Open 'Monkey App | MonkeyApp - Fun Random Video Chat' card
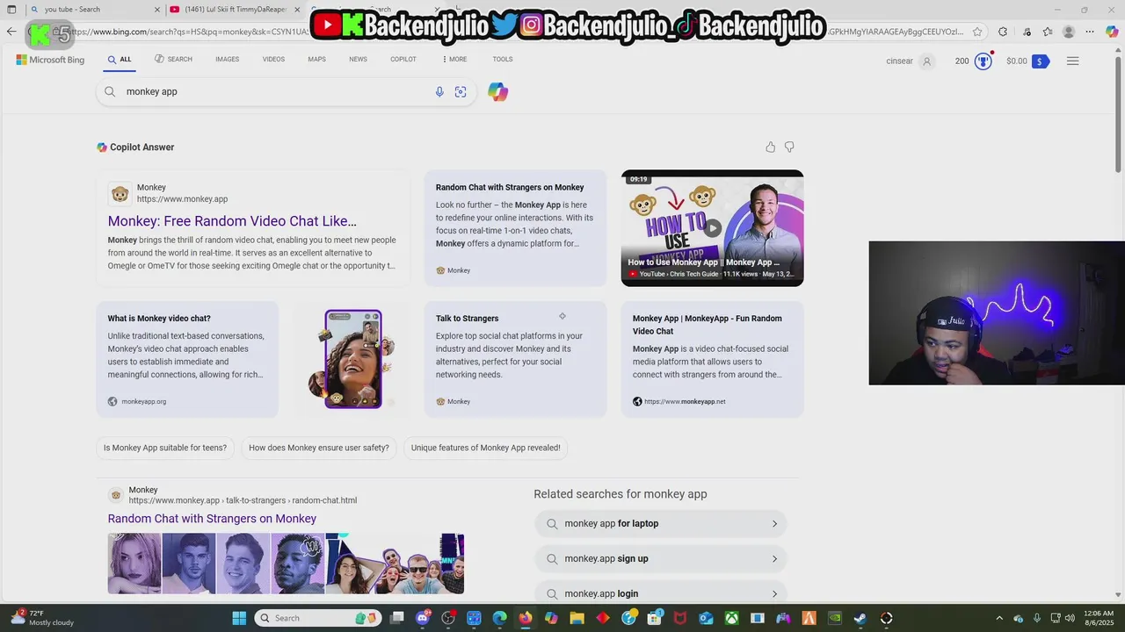Screen dimensions: 1125x632 (712, 359)
